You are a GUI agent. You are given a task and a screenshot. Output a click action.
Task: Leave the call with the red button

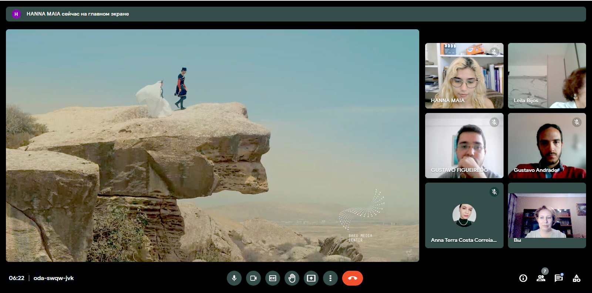click(352, 278)
